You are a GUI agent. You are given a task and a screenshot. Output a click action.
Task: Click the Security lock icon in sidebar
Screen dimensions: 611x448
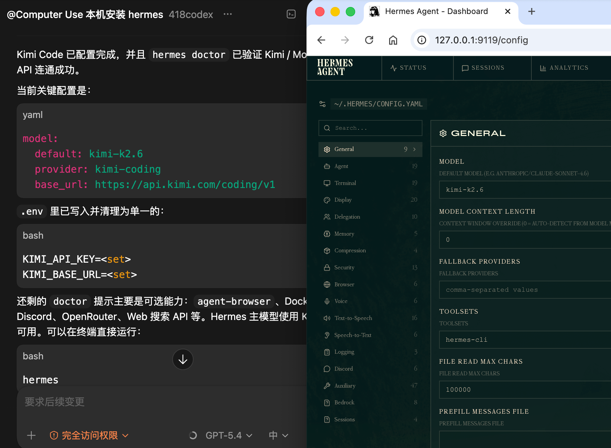tap(327, 267)
